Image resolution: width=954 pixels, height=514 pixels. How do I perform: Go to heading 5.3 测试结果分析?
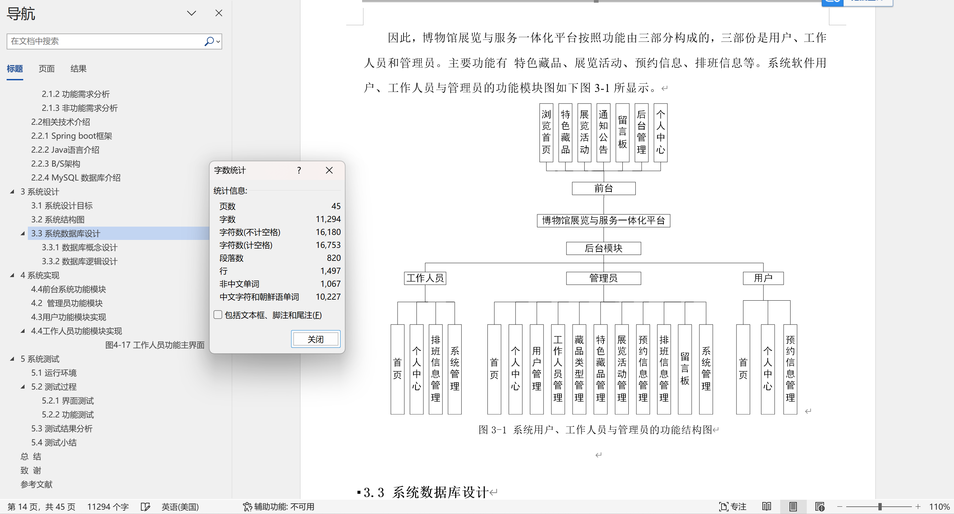[x=62, y=429]
